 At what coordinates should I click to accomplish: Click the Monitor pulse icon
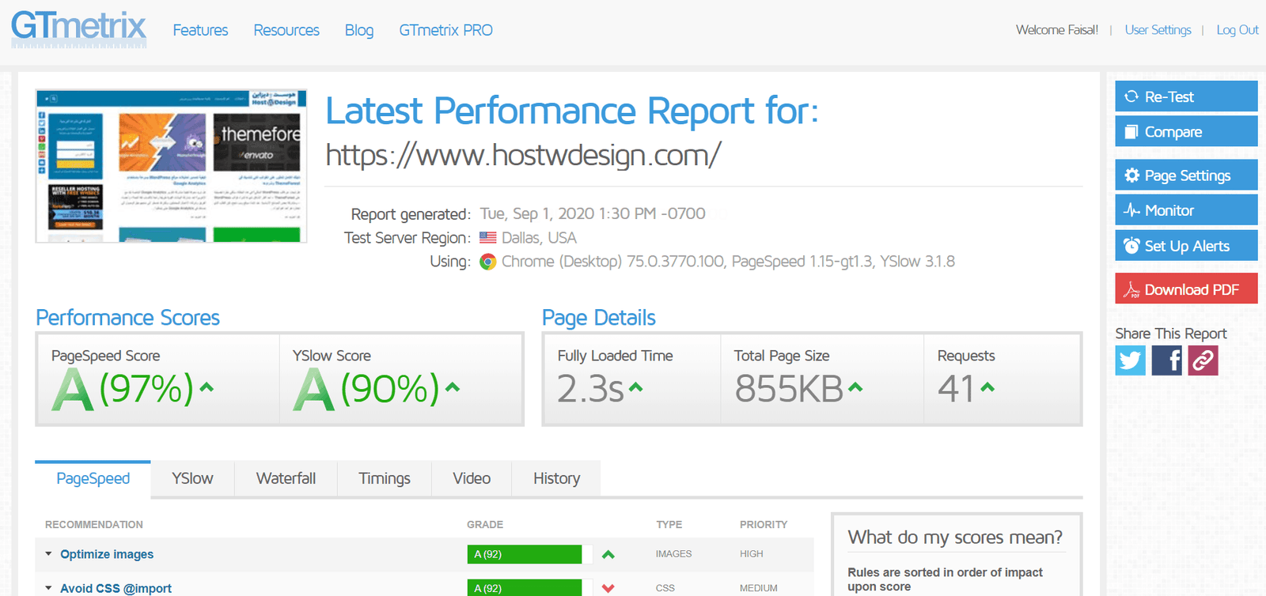(x=1132, y=210)
